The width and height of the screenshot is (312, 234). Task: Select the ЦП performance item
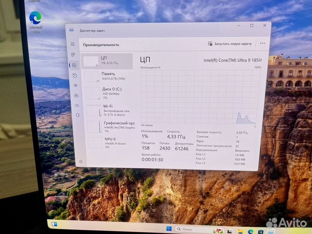tap(107, 61)
